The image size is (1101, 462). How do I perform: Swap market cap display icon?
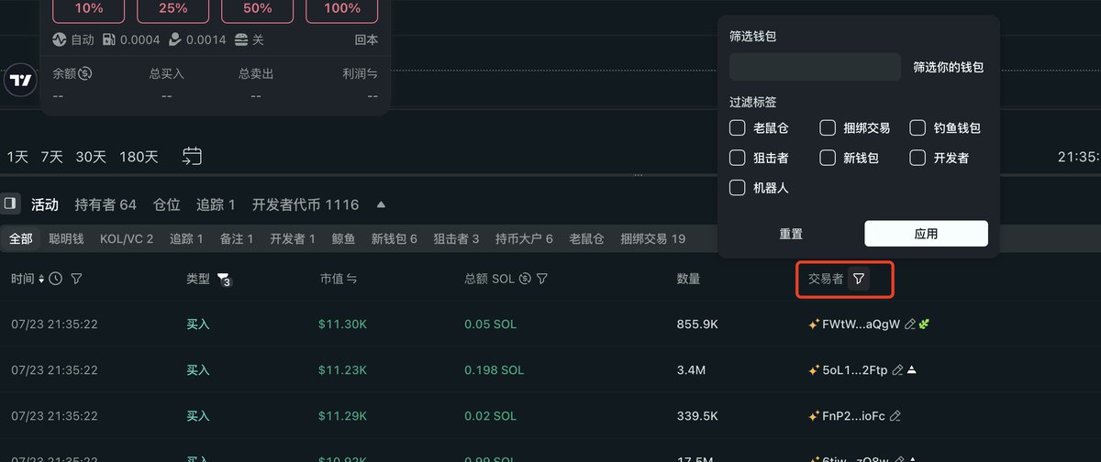(x=352, y=279)
